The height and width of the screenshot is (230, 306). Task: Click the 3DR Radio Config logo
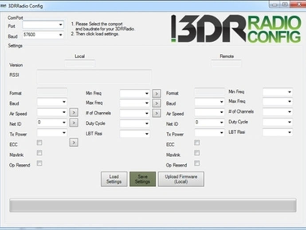(236, 28)
